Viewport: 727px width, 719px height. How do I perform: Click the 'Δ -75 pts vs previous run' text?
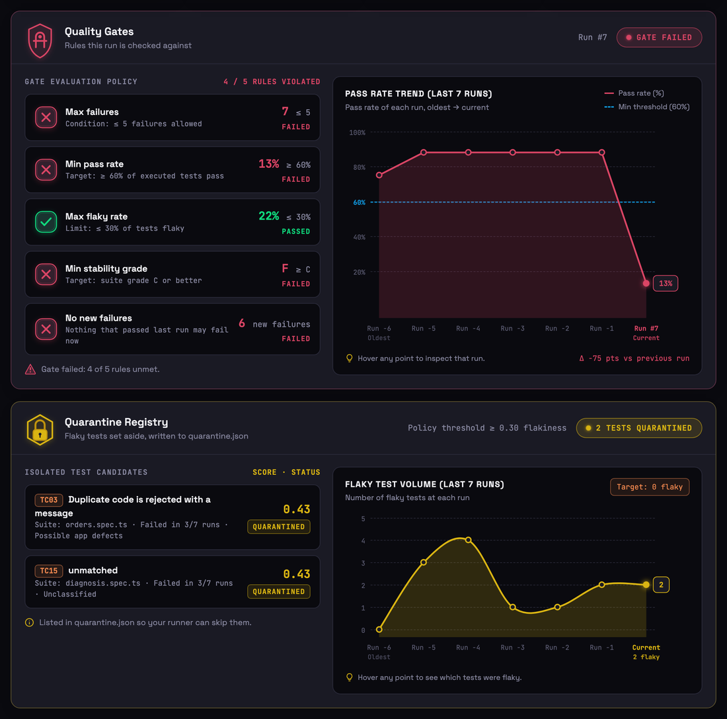tap(634, 359)
